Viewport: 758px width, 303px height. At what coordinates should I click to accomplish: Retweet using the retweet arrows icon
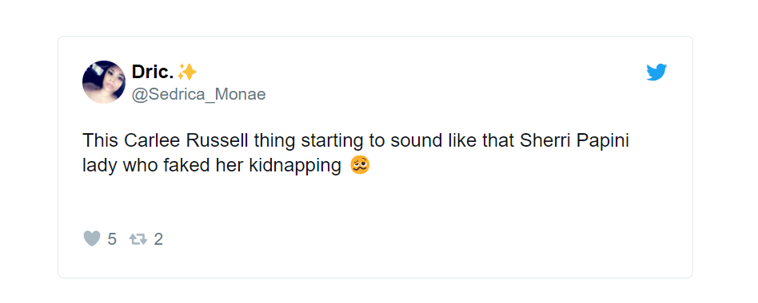click(138, 239)
